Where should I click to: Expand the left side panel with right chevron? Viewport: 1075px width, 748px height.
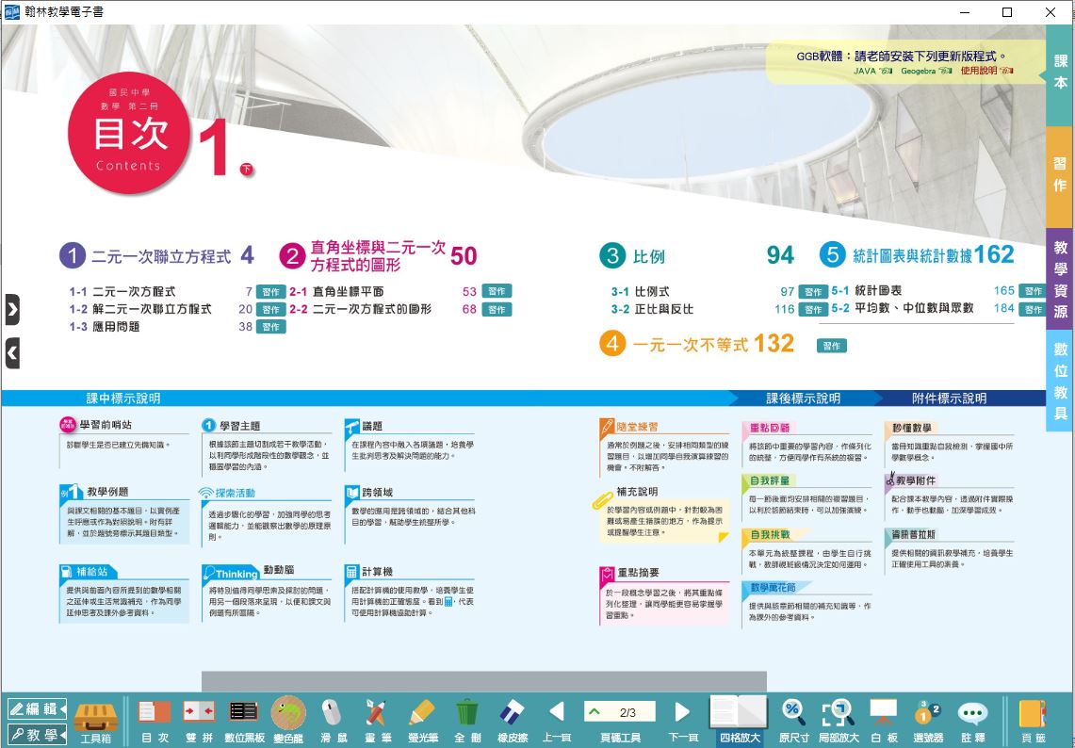coord(11,309)
